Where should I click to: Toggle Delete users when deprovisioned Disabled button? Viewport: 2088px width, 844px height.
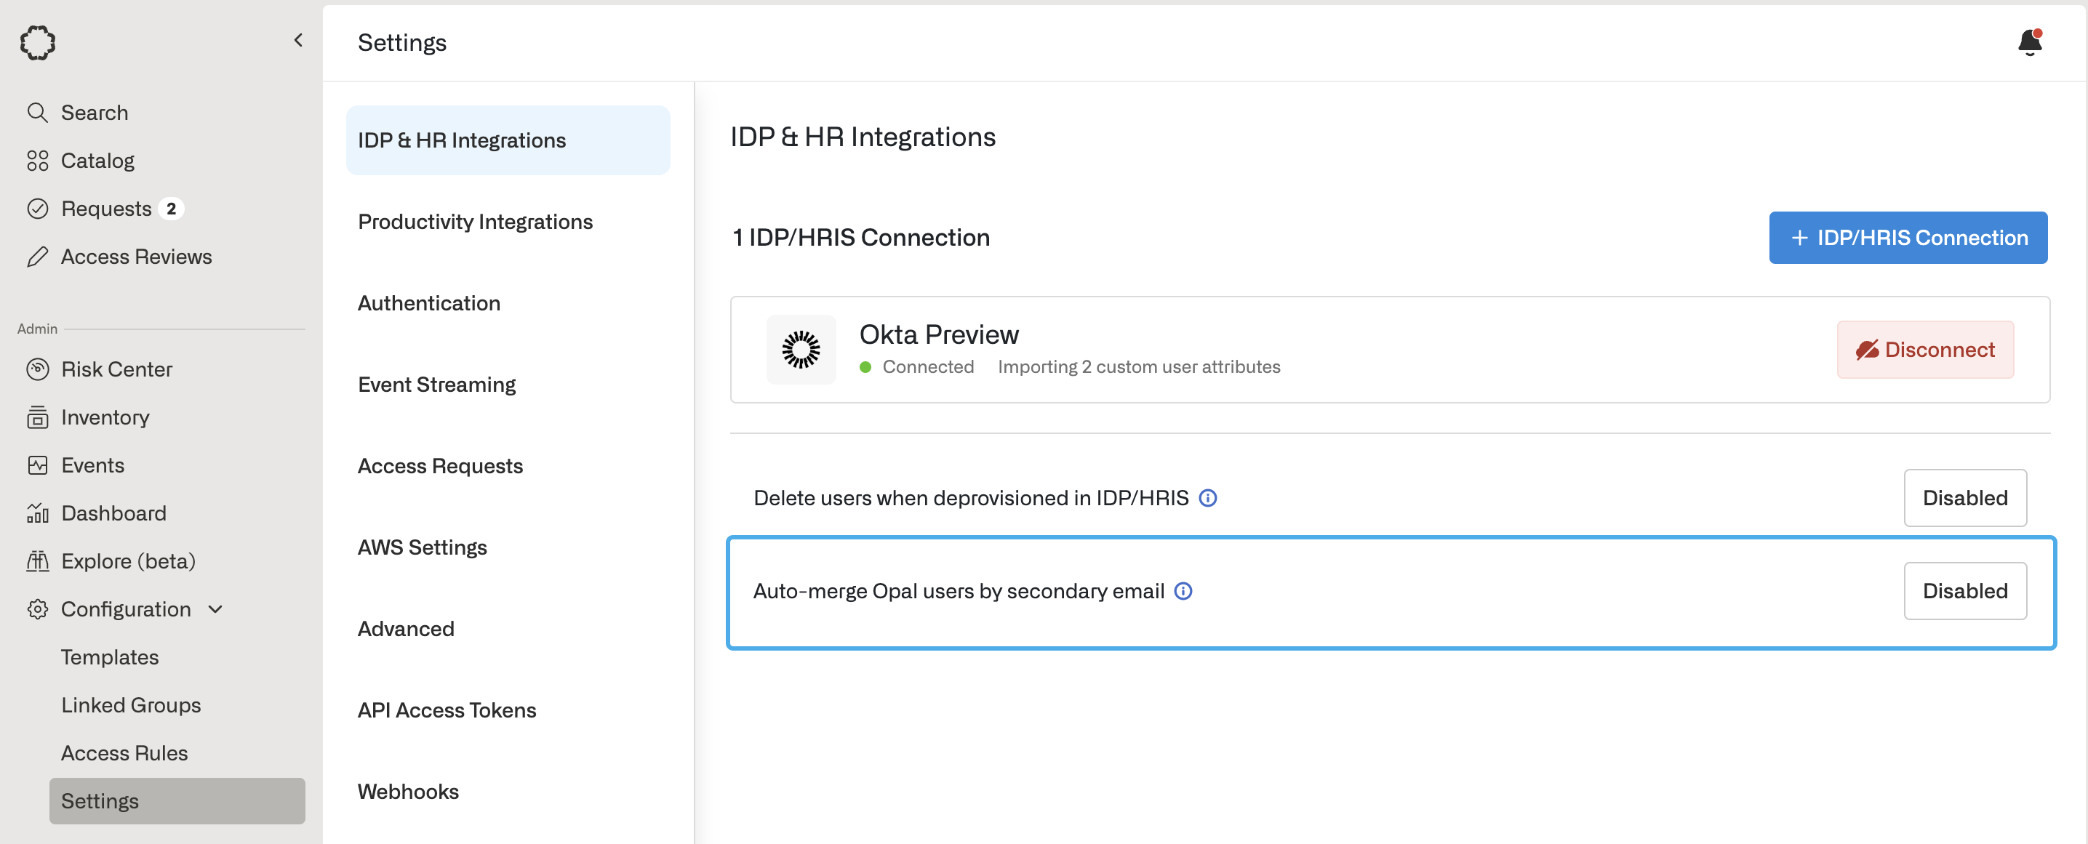pyautogui.click(x=1964, y=498)
